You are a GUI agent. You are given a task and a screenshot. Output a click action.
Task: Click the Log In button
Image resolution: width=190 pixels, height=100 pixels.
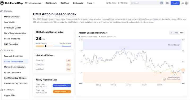click(175, 3)
